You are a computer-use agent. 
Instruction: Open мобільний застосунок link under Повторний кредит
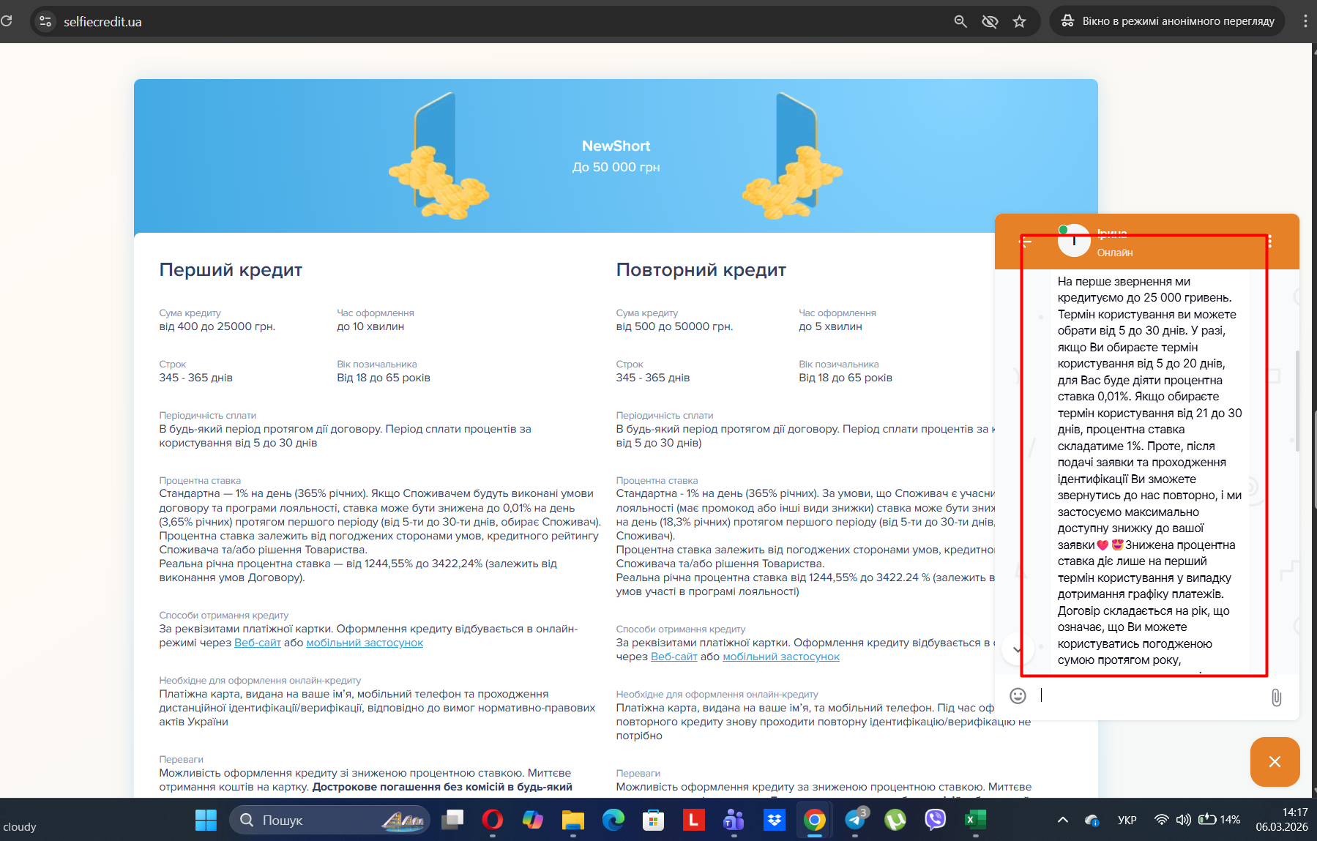point(781,657)
